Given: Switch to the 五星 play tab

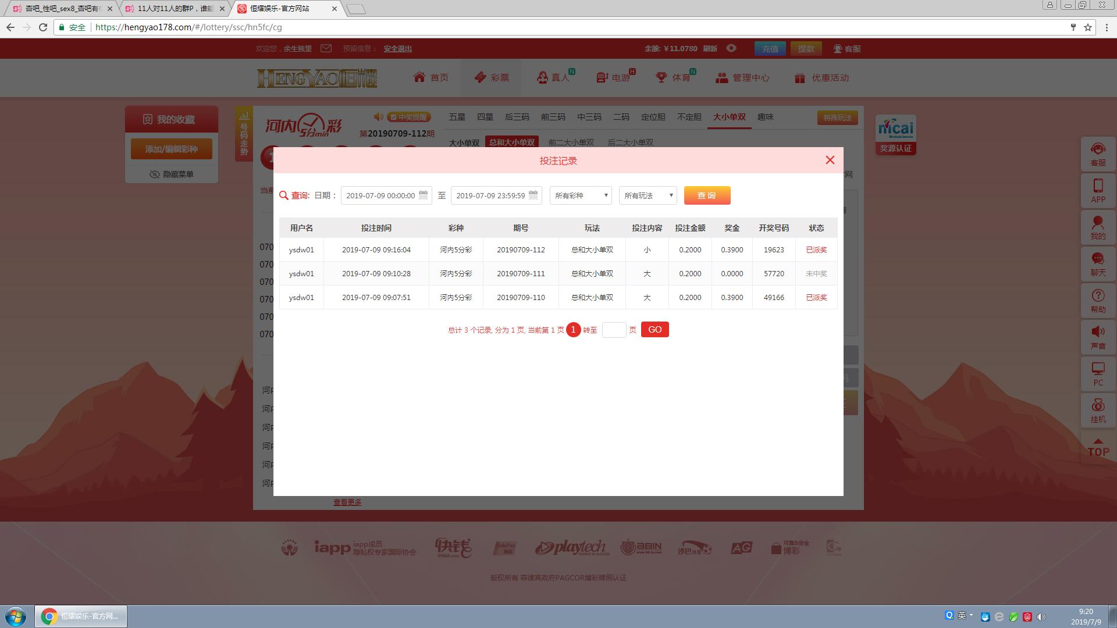Looking at the screenshot, I should pos(457,117).
